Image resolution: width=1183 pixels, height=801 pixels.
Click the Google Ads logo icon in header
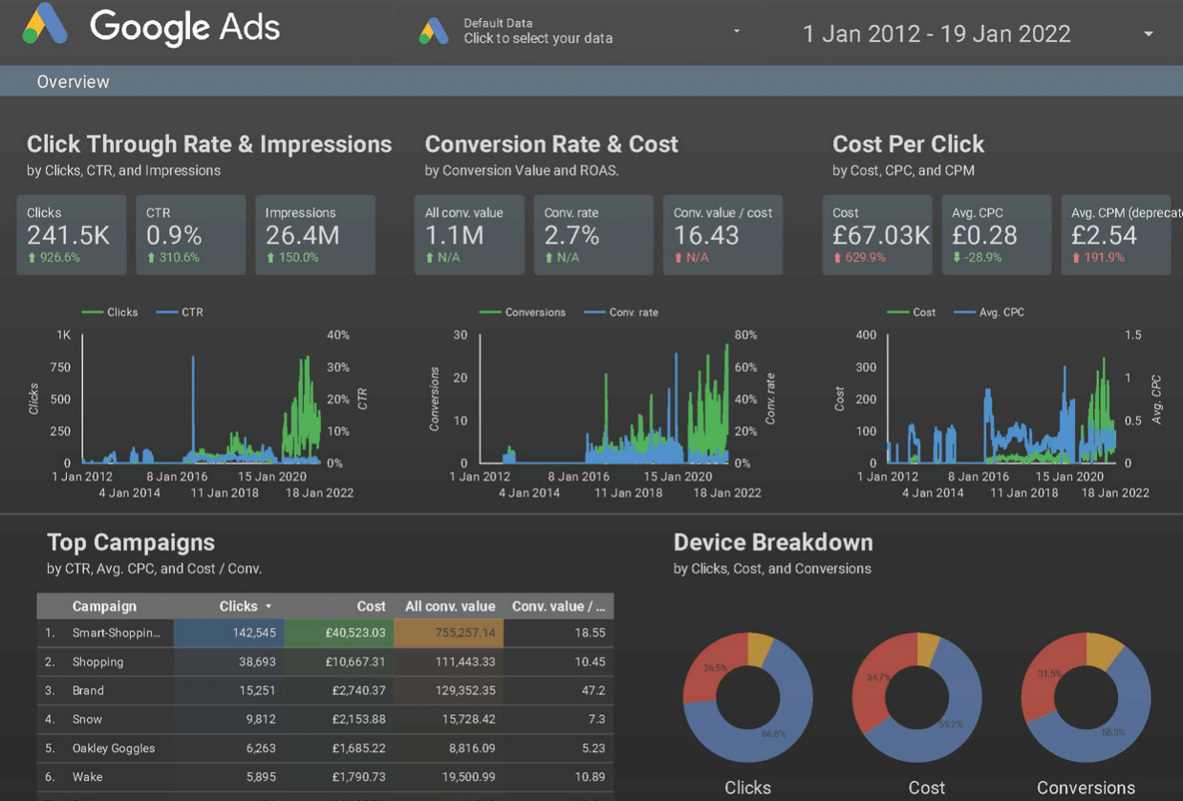coord(45,25)
